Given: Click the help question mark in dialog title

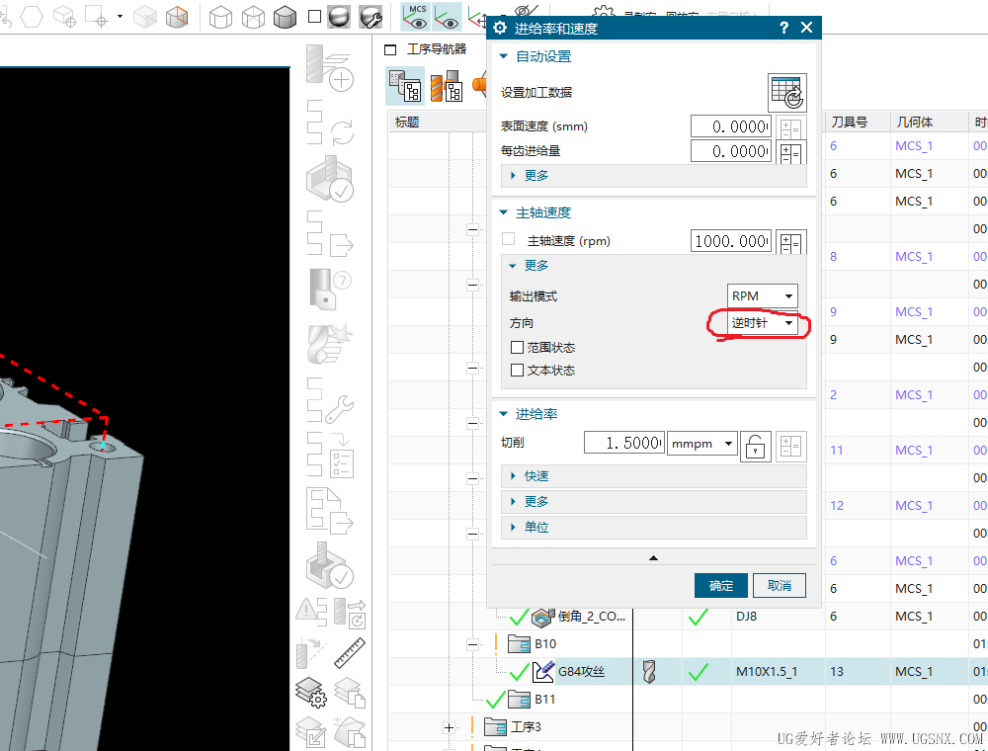Looking at the screenshot, I should pos(783,29).
